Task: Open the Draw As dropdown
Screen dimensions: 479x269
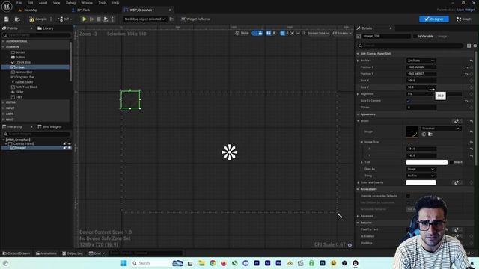Action: [x=421, y=169]
